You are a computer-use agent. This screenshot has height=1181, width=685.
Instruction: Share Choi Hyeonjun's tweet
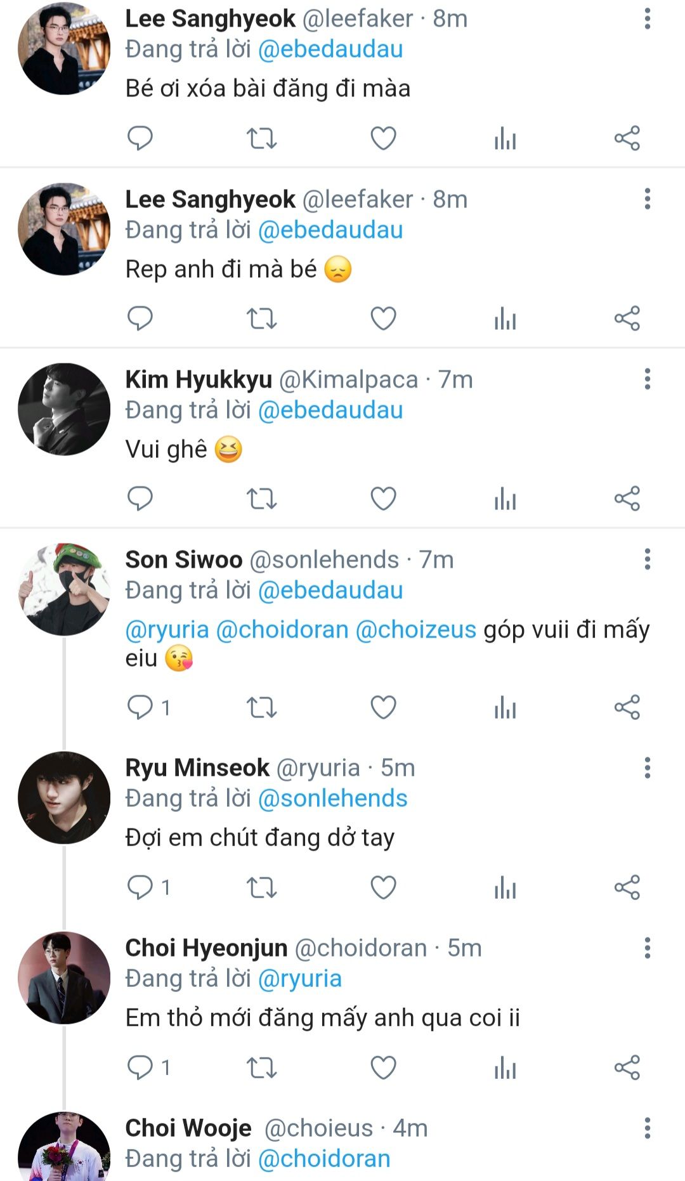627,1067
